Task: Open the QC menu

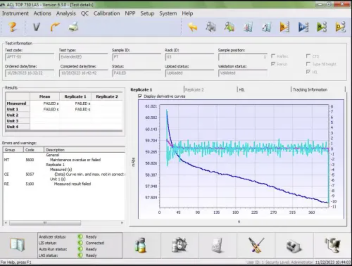Action: click(x=84, y=13)
